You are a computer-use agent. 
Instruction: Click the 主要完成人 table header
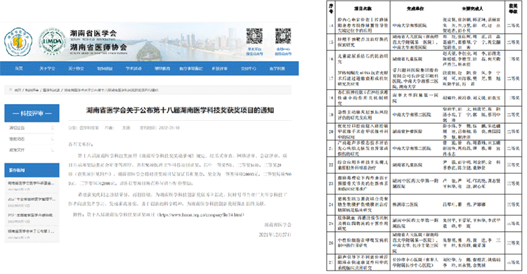[x=472, y=8]
